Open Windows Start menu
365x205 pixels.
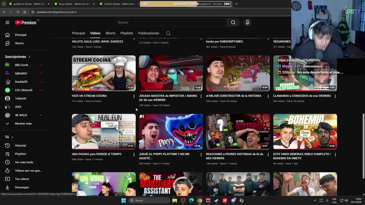pos(123,200)
